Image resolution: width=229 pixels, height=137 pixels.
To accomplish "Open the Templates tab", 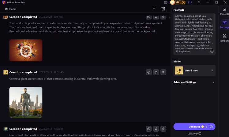I will (x=224, y=38).
